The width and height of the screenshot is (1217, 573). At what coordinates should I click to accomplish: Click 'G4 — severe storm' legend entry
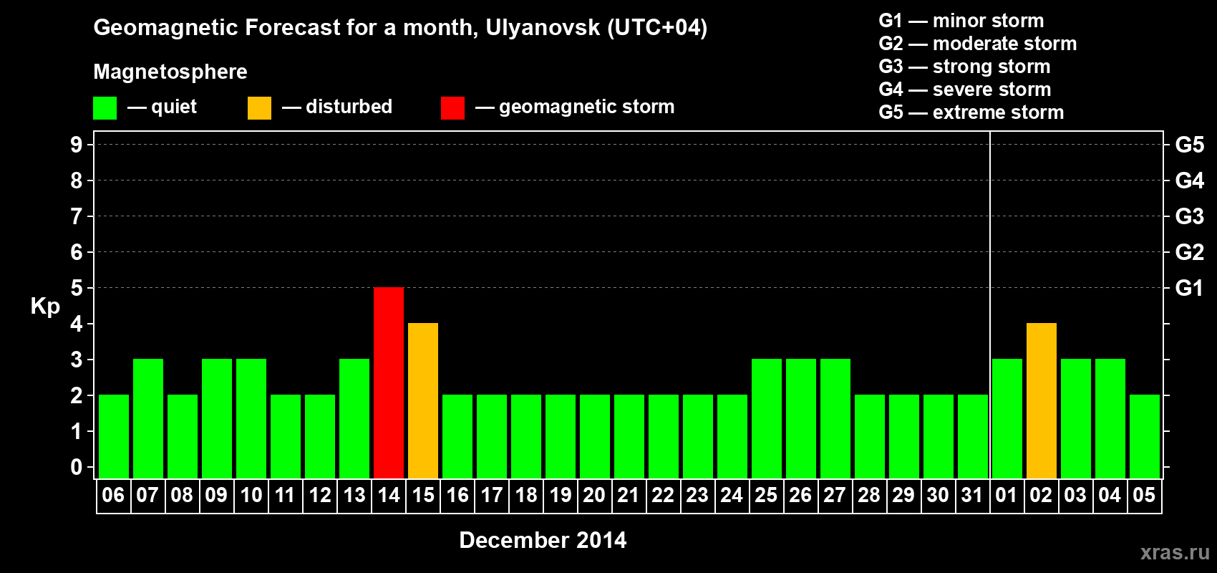pos(964,90)
